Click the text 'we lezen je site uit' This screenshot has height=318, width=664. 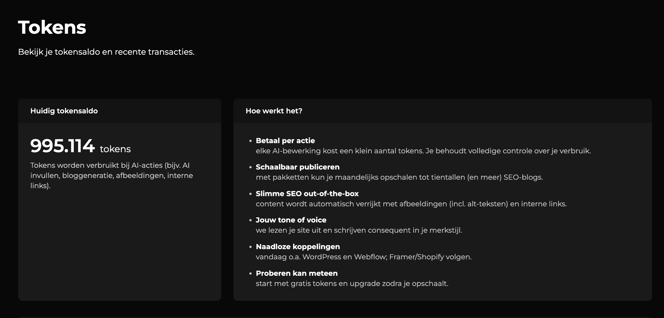[359, 230]
